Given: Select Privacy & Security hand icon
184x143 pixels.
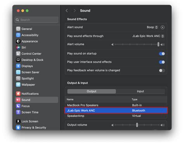Looking at the screenshot, I should tap(18, 128).
